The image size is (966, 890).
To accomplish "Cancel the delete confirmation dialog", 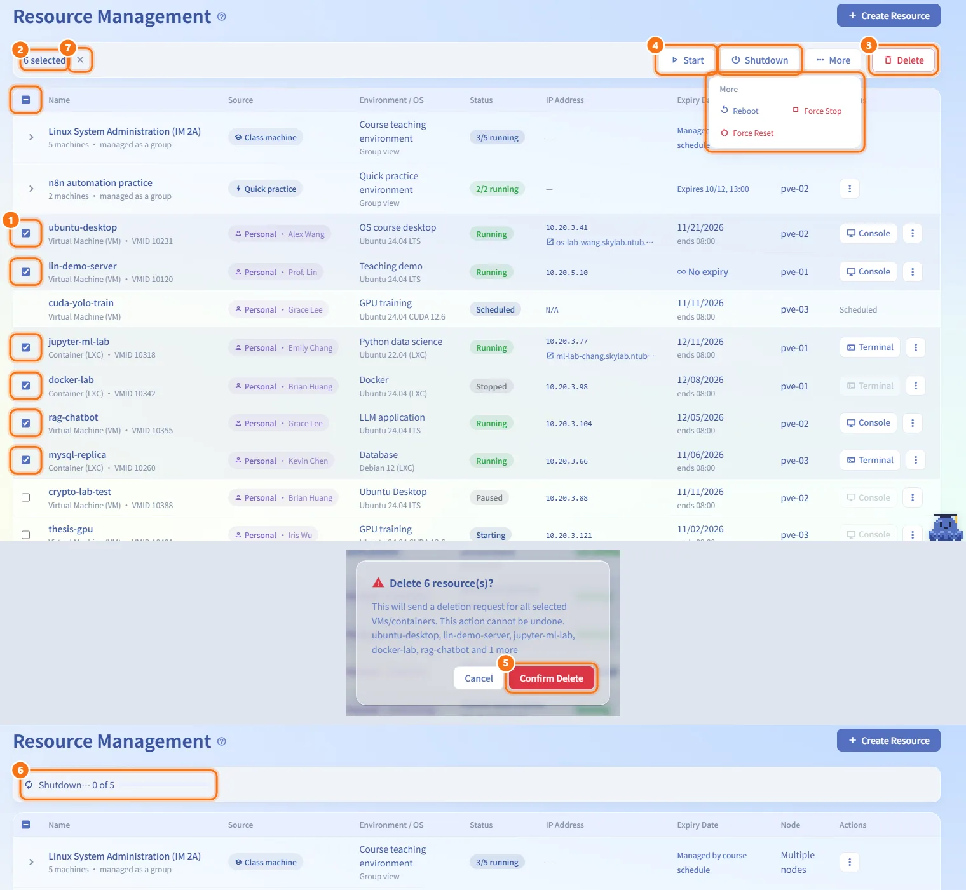I will (x=479, y=678).
